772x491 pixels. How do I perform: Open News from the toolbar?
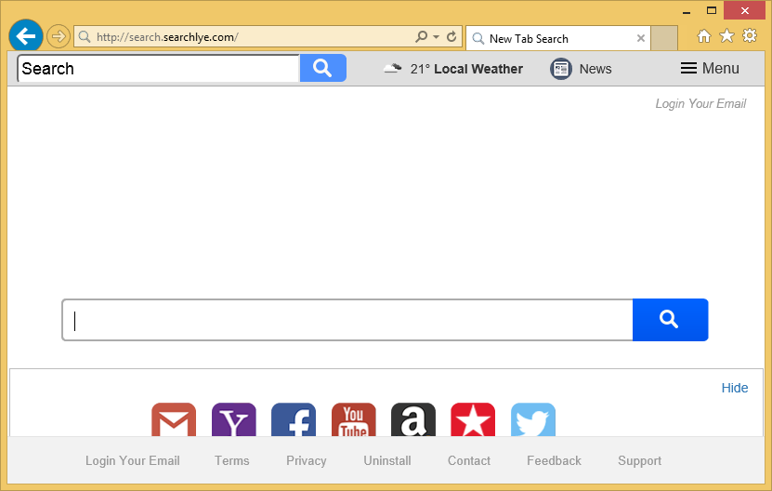[582, 69]
